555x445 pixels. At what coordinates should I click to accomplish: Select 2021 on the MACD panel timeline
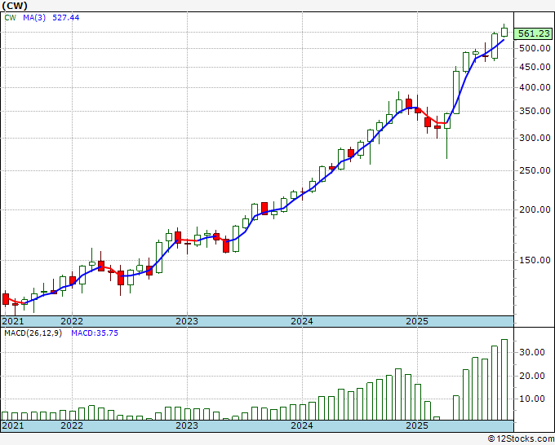[14, 425]
